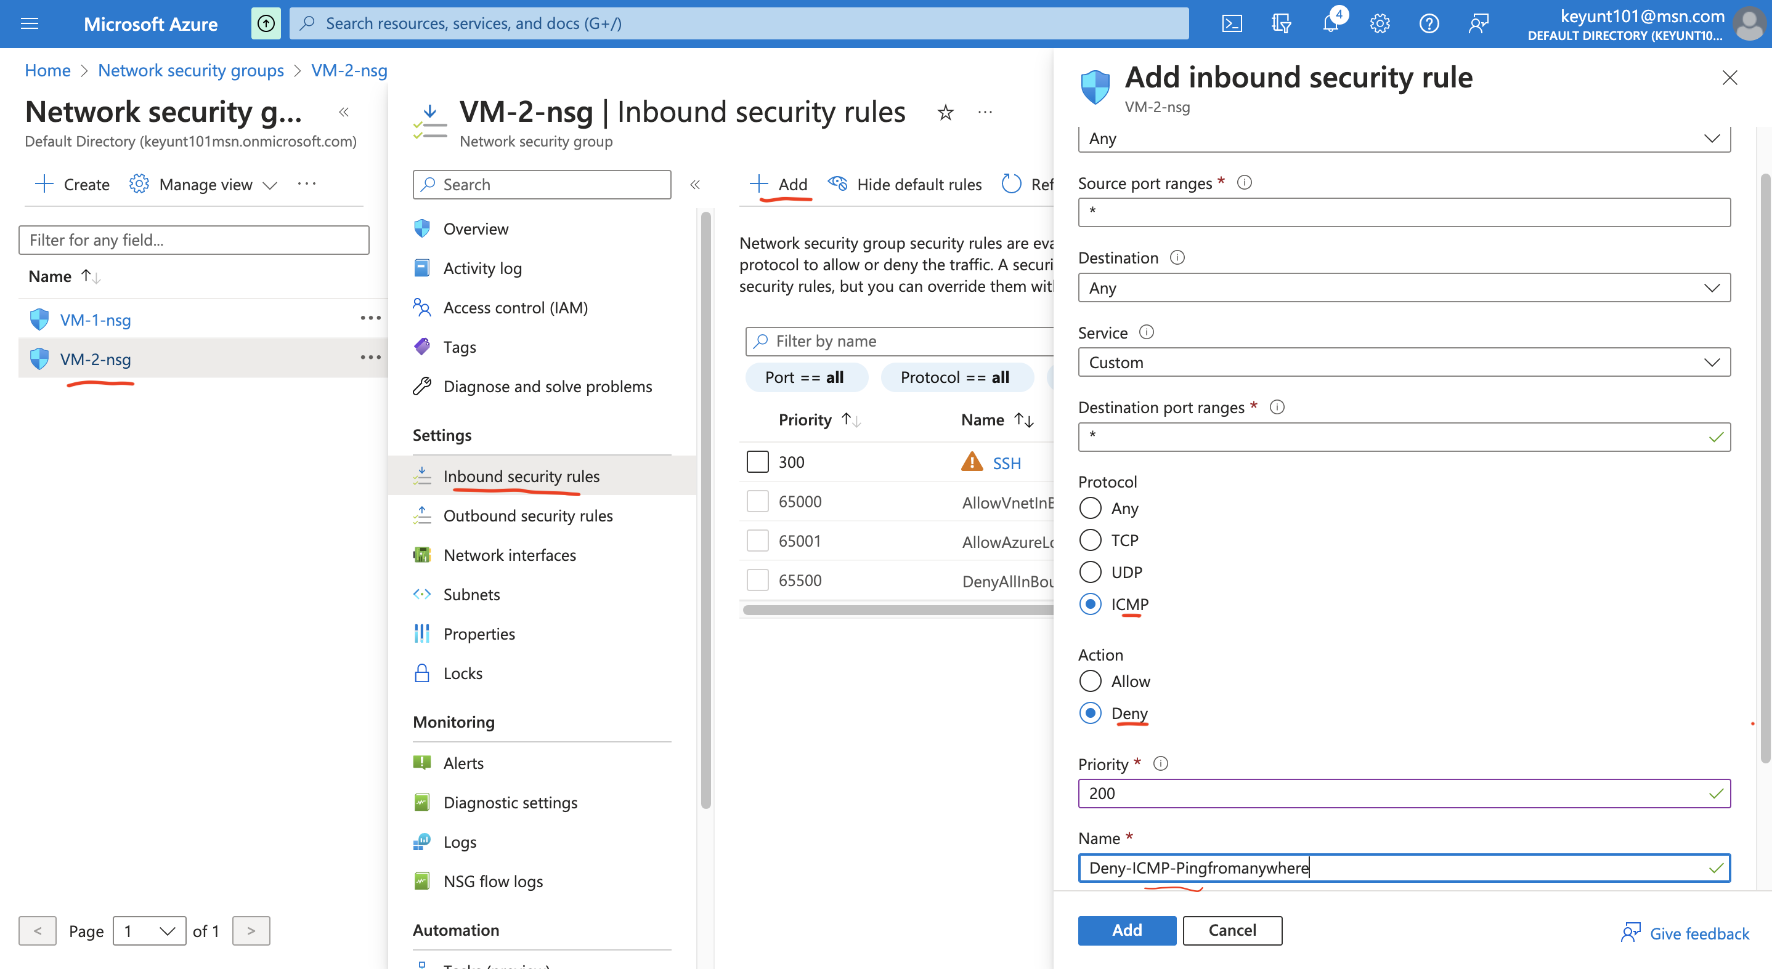Open the Network security groups breadcrumb link
Image resolution: width=1772 pixels, height=969 pixels.
(190, 70)
